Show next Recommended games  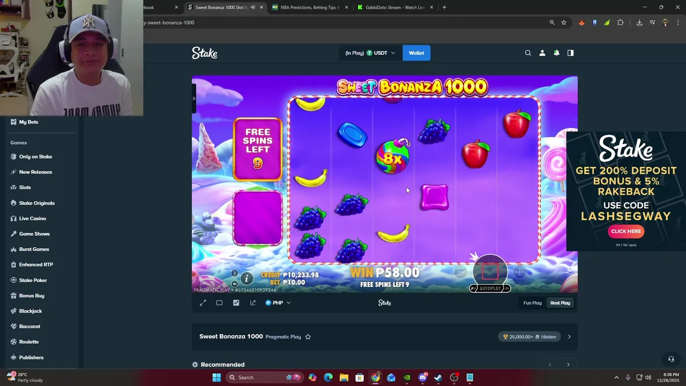coord(568,365)
